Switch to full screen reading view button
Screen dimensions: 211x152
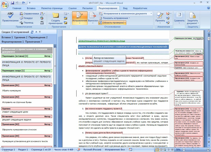(161, 150)
